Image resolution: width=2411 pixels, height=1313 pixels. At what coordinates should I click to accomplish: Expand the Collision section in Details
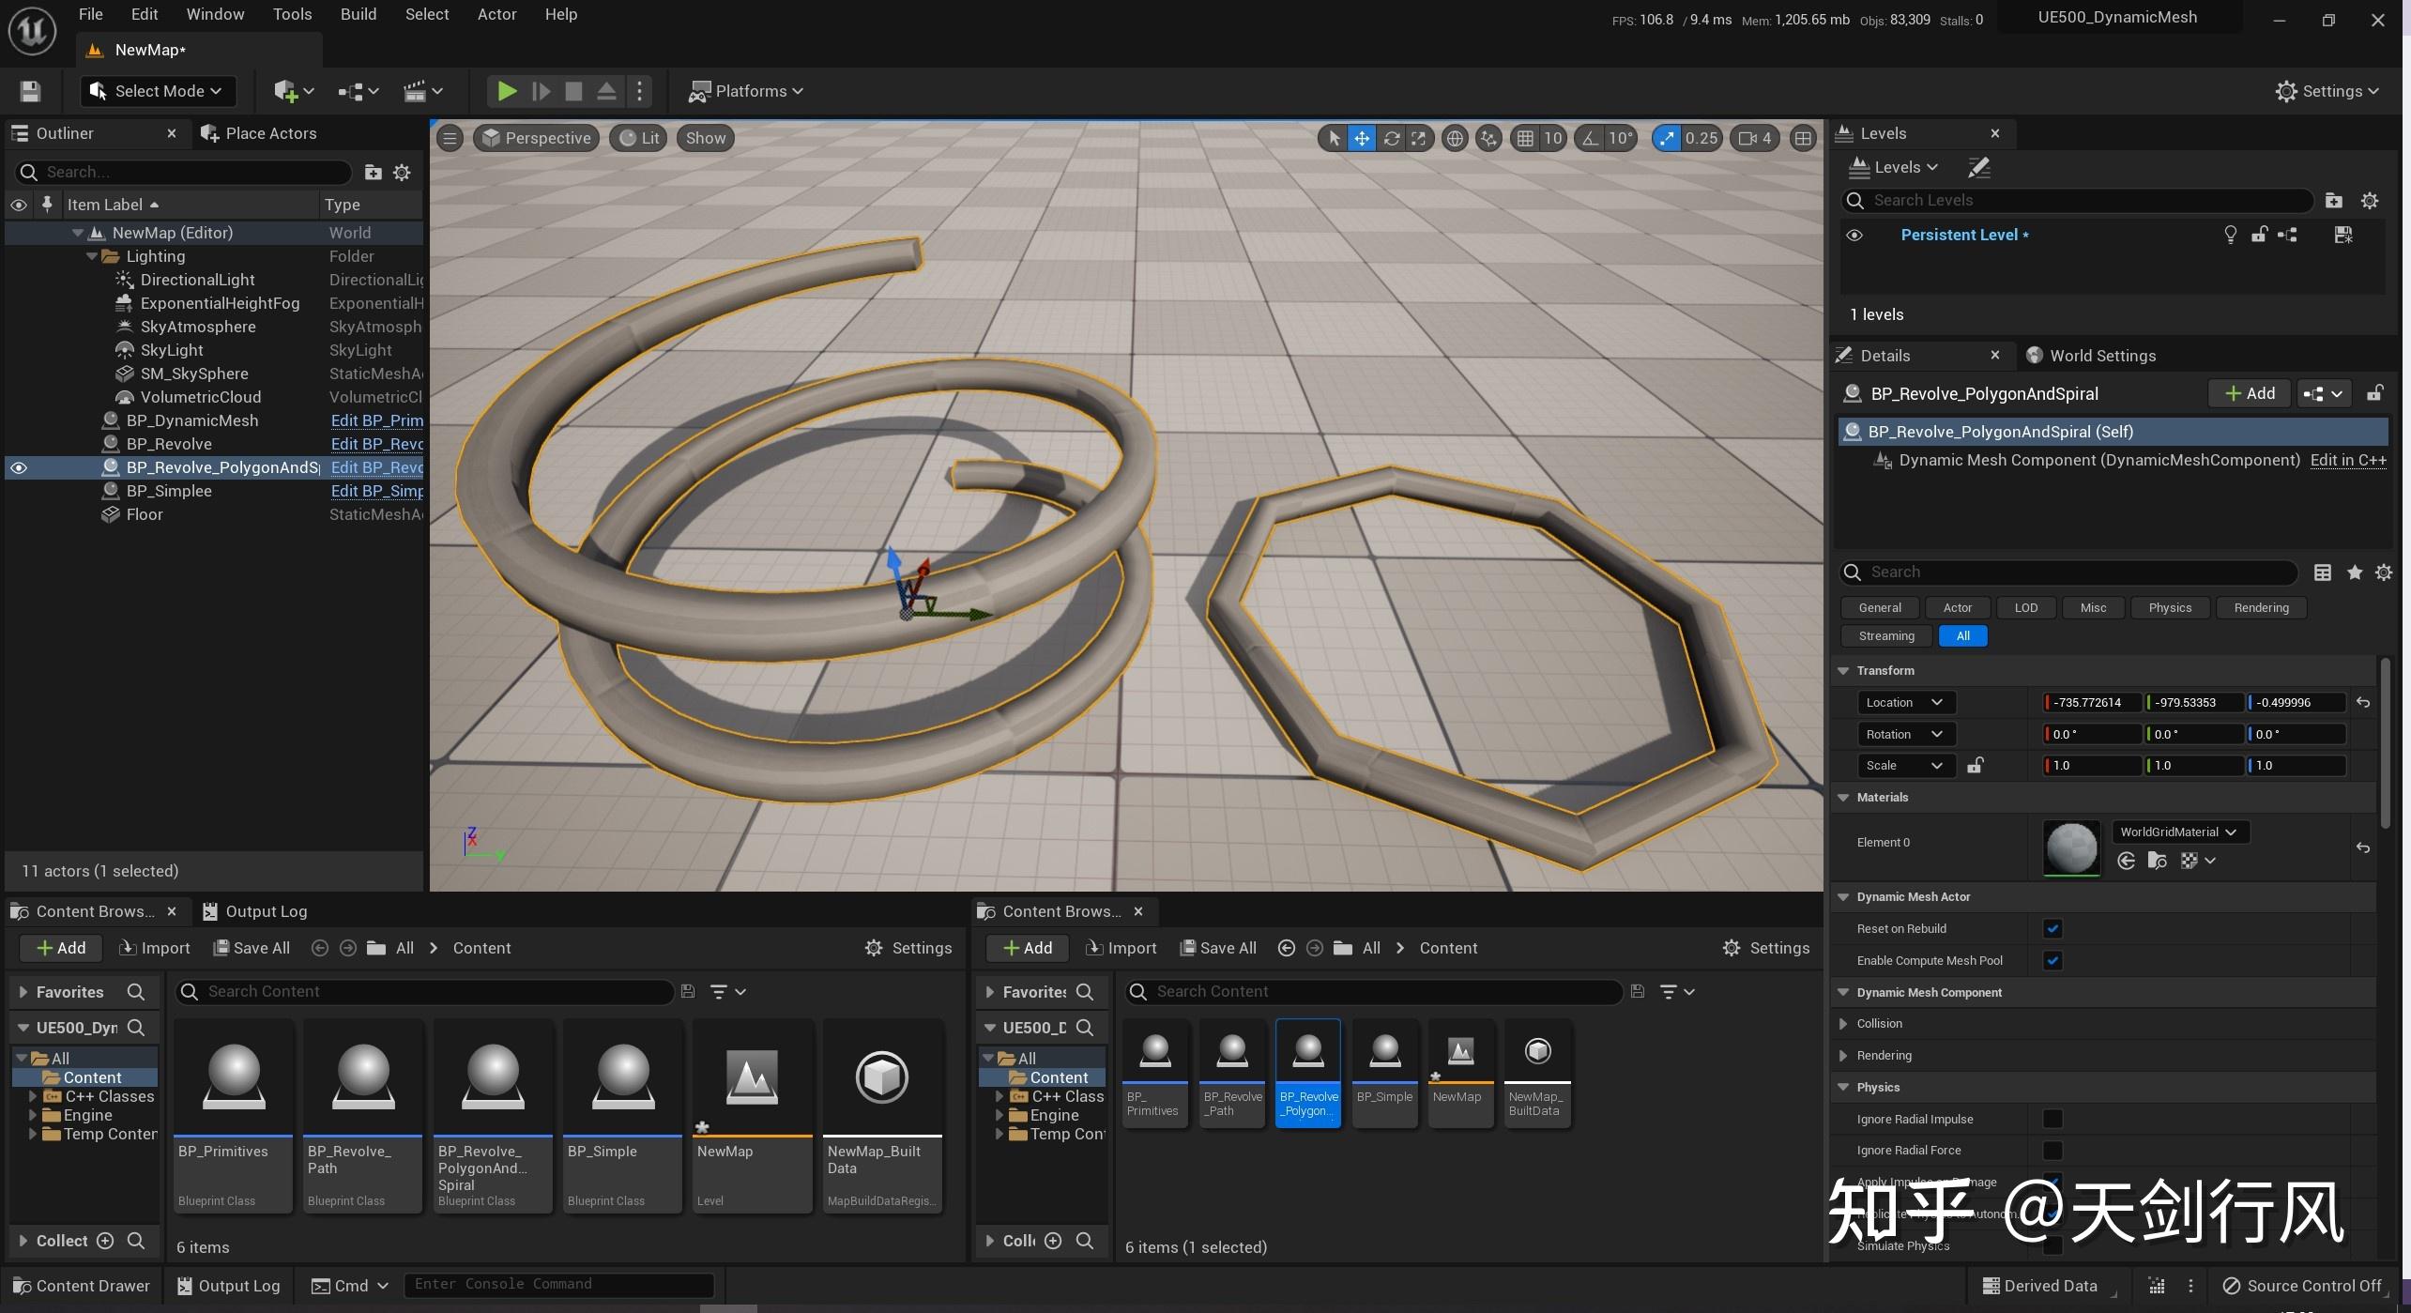click(x=1843, y=1024)
